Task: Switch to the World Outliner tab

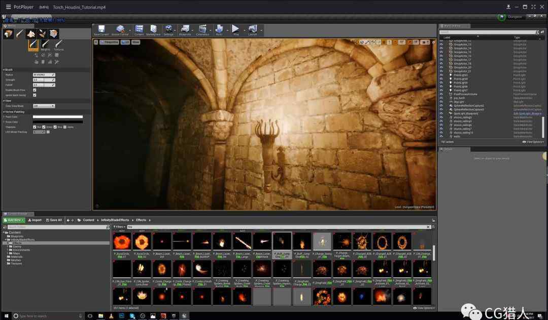Action: (x=454, y=26)
